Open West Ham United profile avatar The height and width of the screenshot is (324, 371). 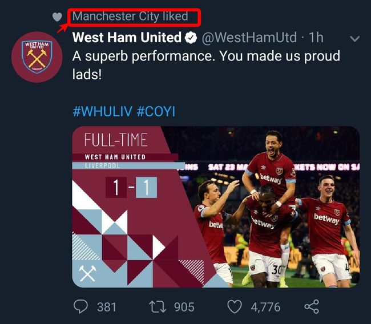(37, 57)
